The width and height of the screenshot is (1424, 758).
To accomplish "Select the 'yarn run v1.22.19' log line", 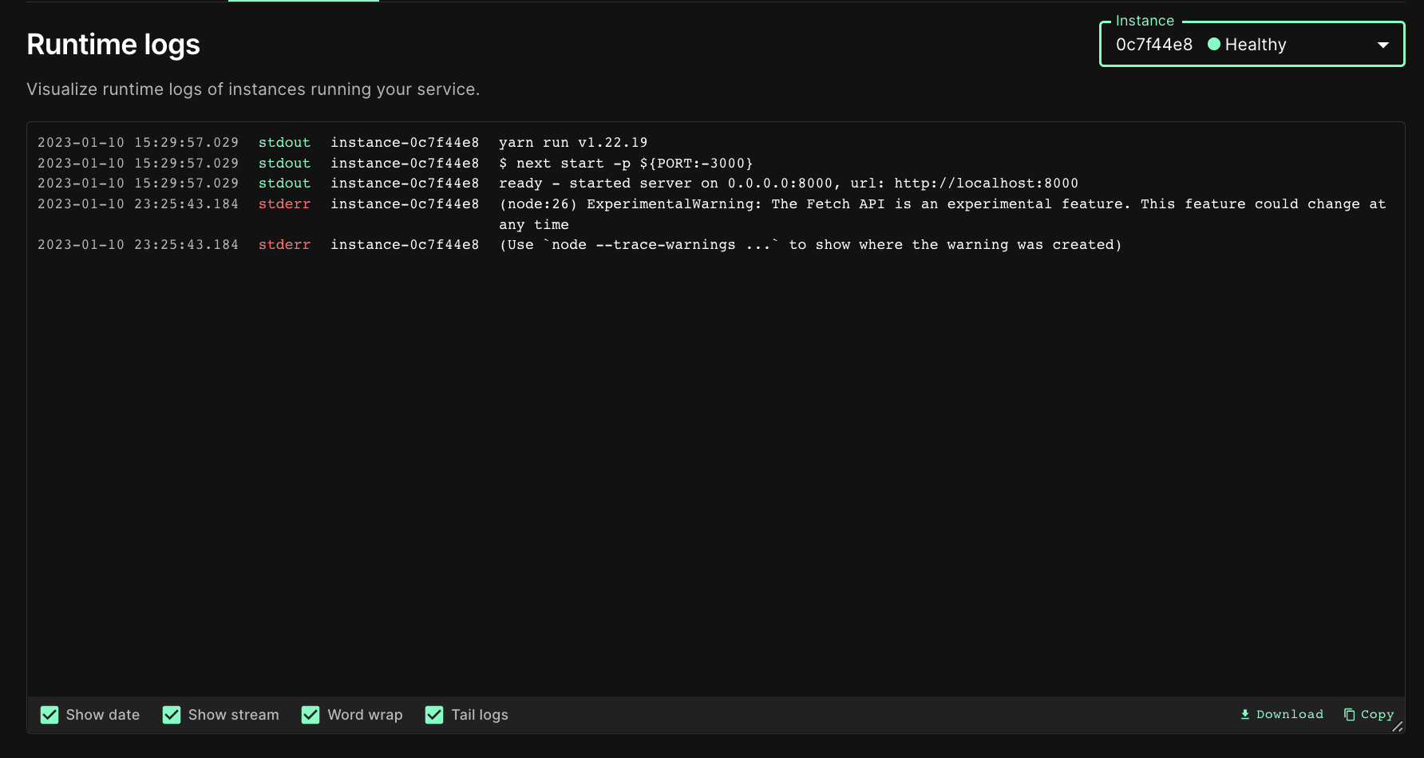I will click(572, 143).
